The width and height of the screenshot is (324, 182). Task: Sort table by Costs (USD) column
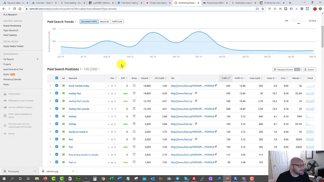[256, 78]
